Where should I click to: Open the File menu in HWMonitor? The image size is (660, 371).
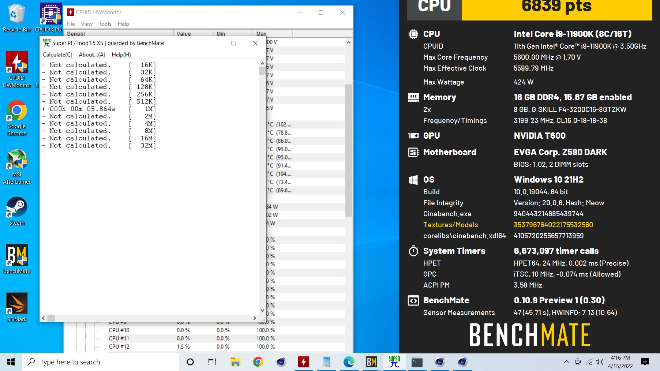click(71, 24)
